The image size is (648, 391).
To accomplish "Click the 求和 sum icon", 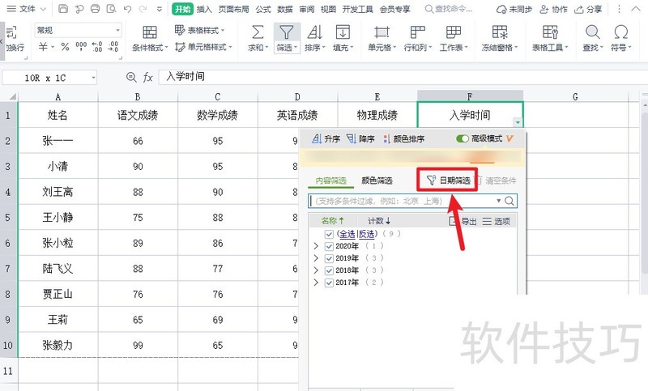I will (x=258, y=32).
